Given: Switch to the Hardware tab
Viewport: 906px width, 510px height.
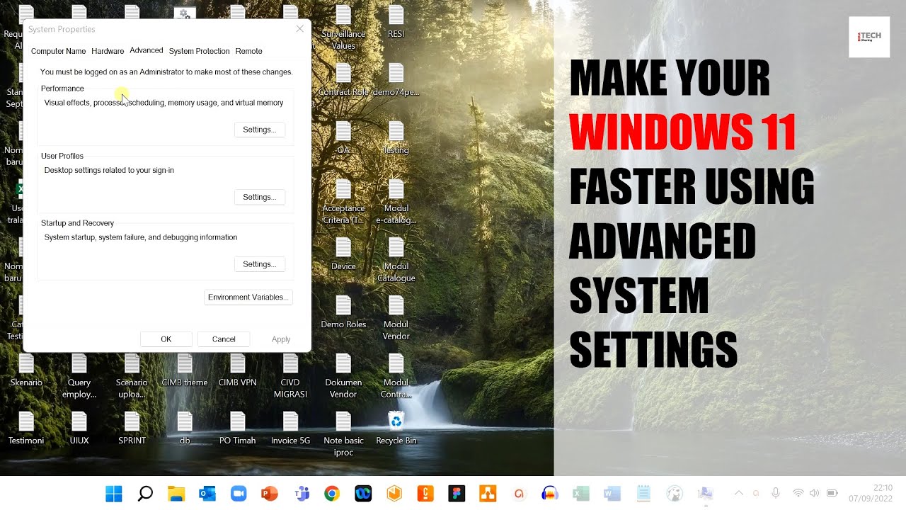Looking at the screenshot, I should [108, 51].
